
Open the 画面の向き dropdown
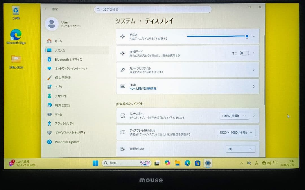click(x=240, y=149)
